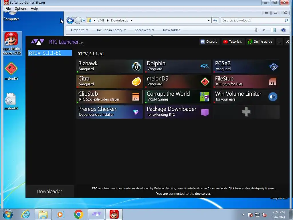Screen dimensions: 293x220
Task: Click the Explorer help question mark icon
Action: pos(284,30)
